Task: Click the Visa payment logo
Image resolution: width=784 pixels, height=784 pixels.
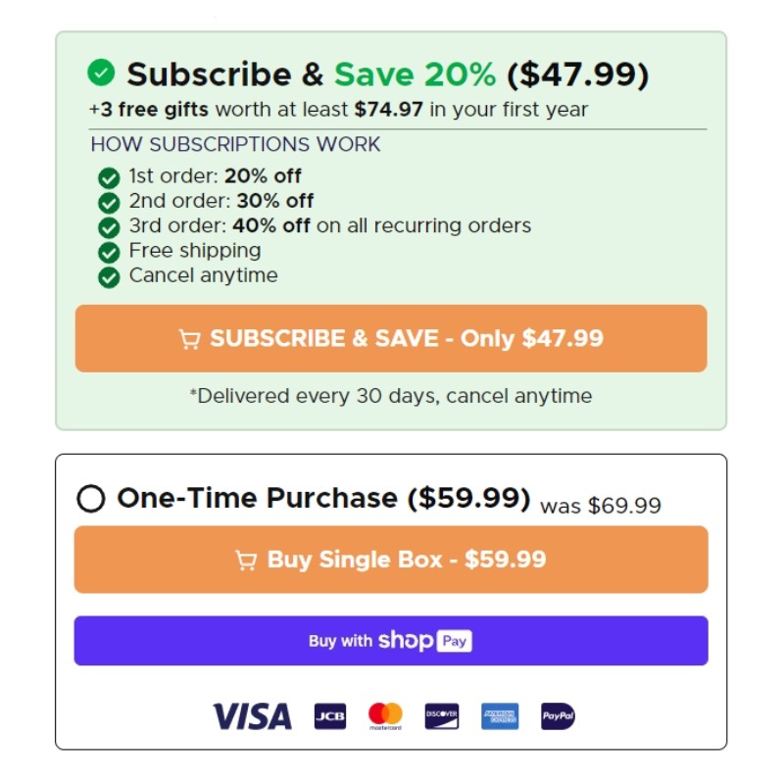Action: [253, 716]
